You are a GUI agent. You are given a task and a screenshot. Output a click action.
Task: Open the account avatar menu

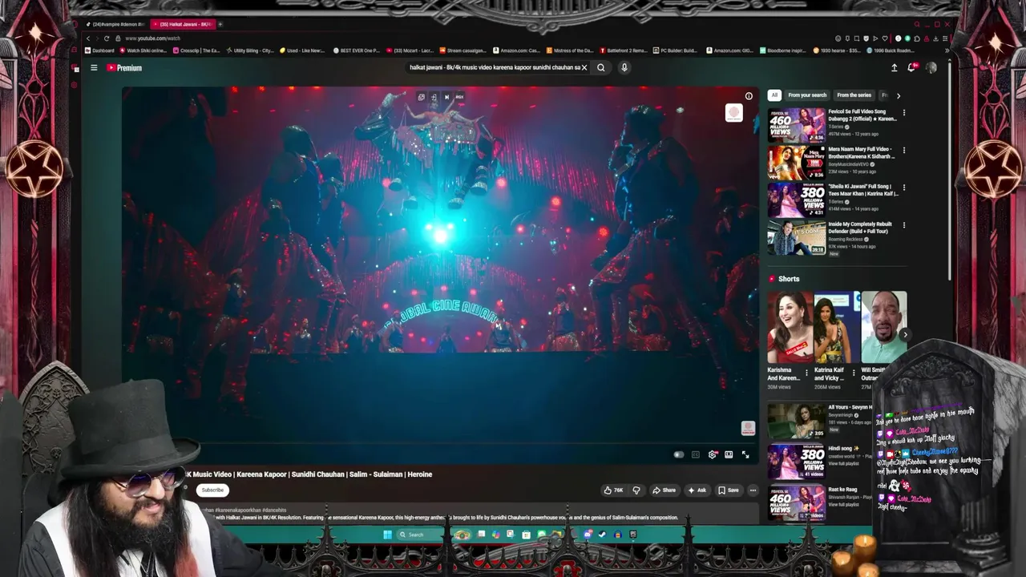(931, 68)
